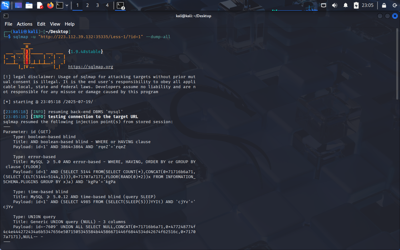Select the running terminal taskbar button
The image size is (400, 250).
120,5
